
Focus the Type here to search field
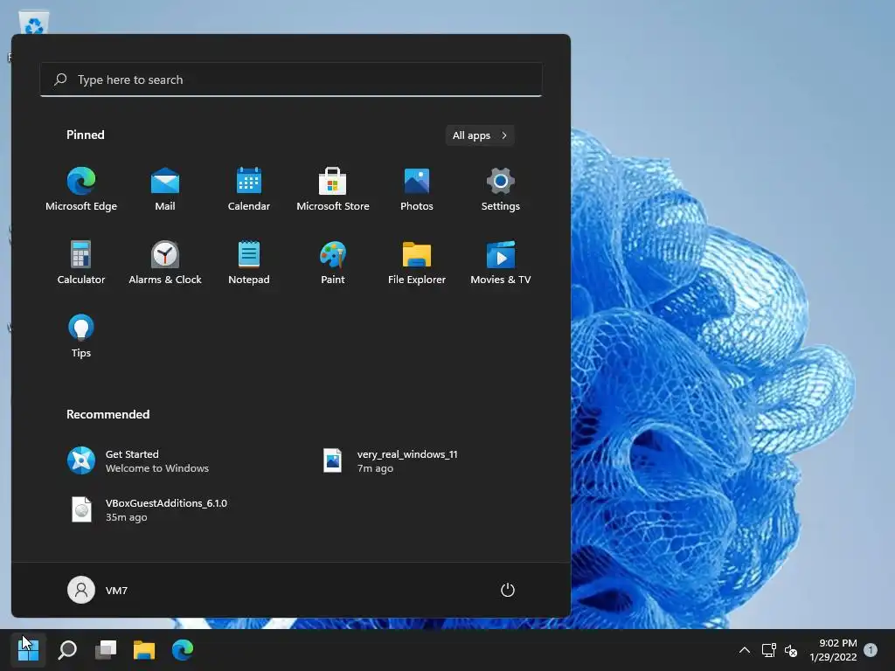291,80
